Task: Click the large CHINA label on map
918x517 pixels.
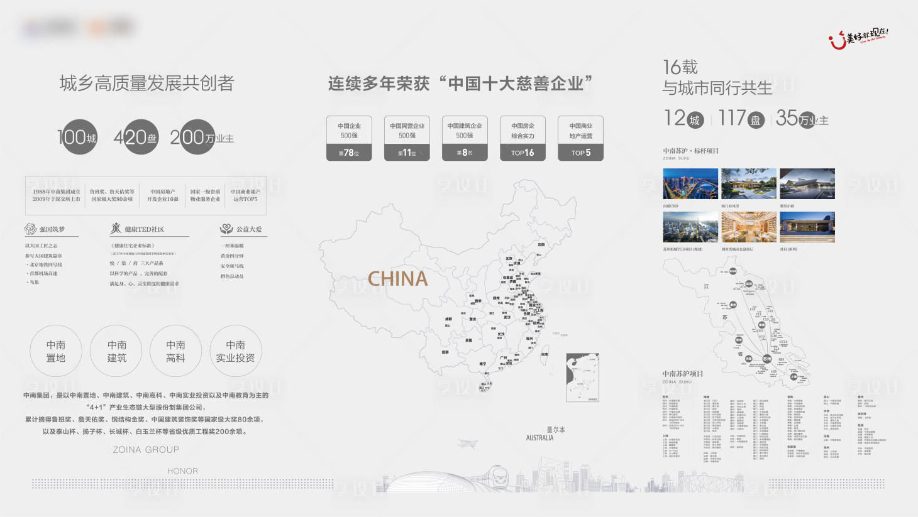Action: (x=397, y=279)
